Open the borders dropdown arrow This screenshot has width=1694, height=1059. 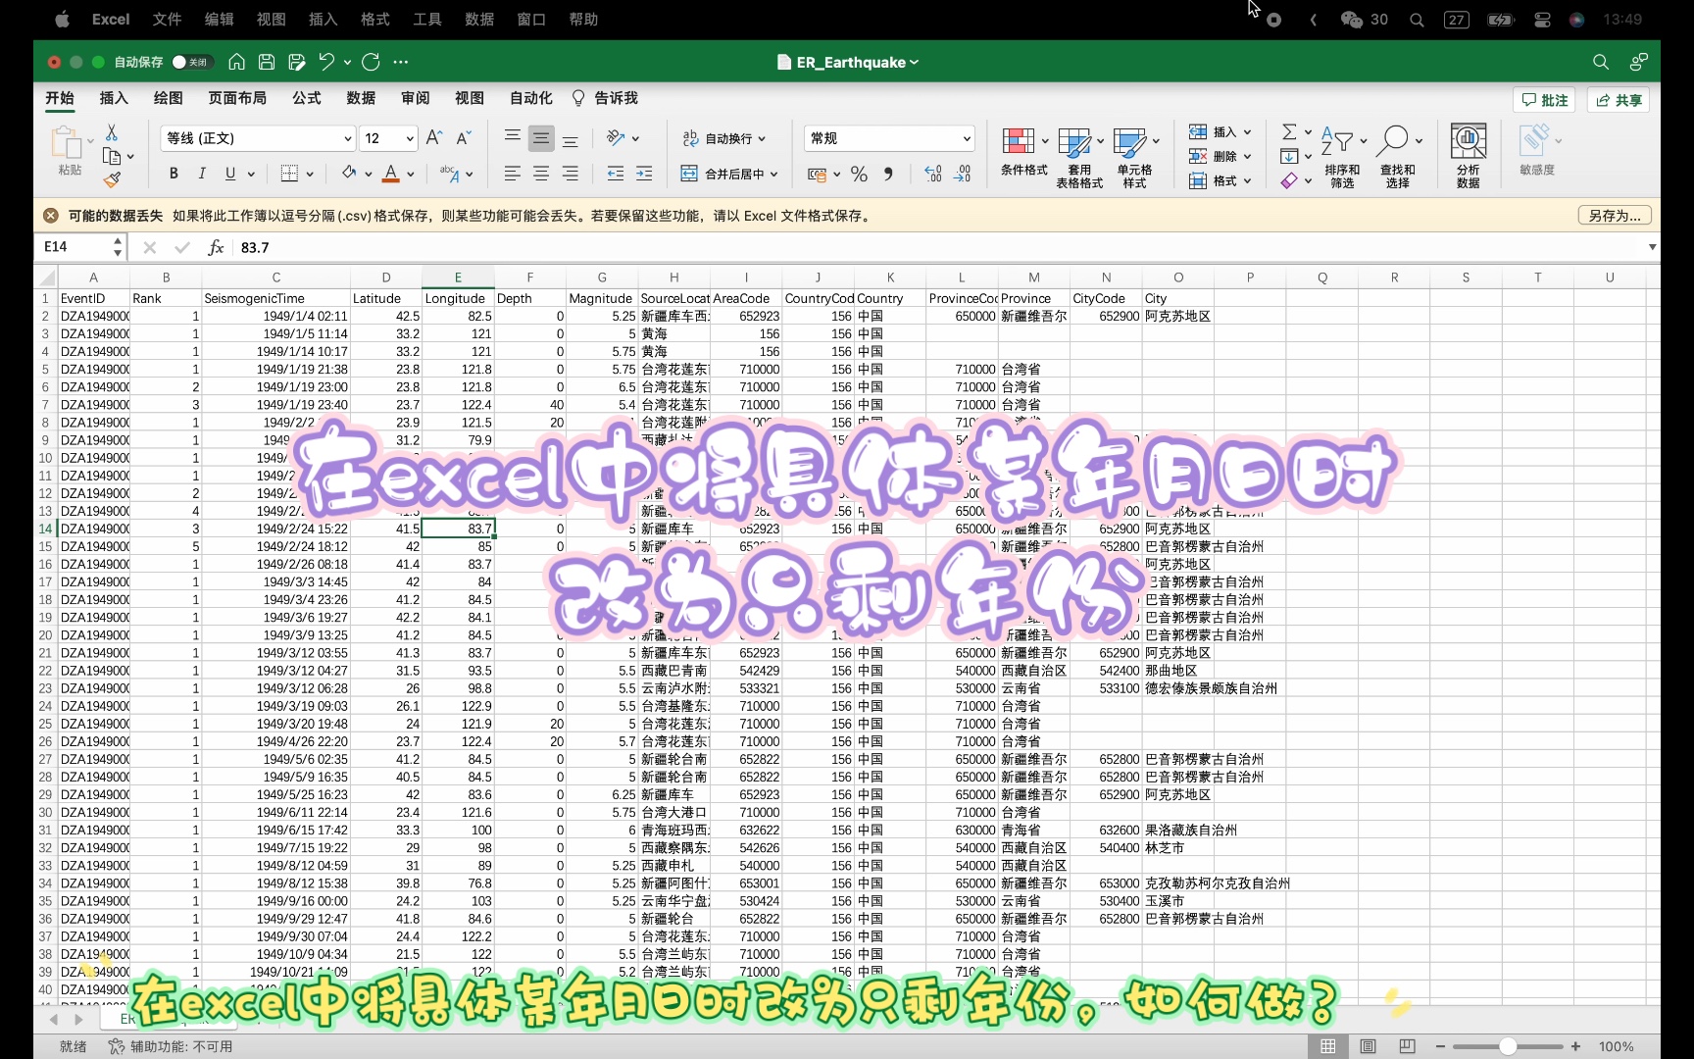coord(310,175)
